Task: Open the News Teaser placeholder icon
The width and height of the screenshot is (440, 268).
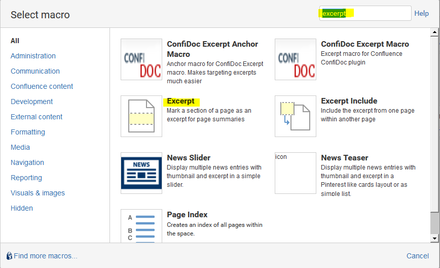Action: [x=296, y=173]
